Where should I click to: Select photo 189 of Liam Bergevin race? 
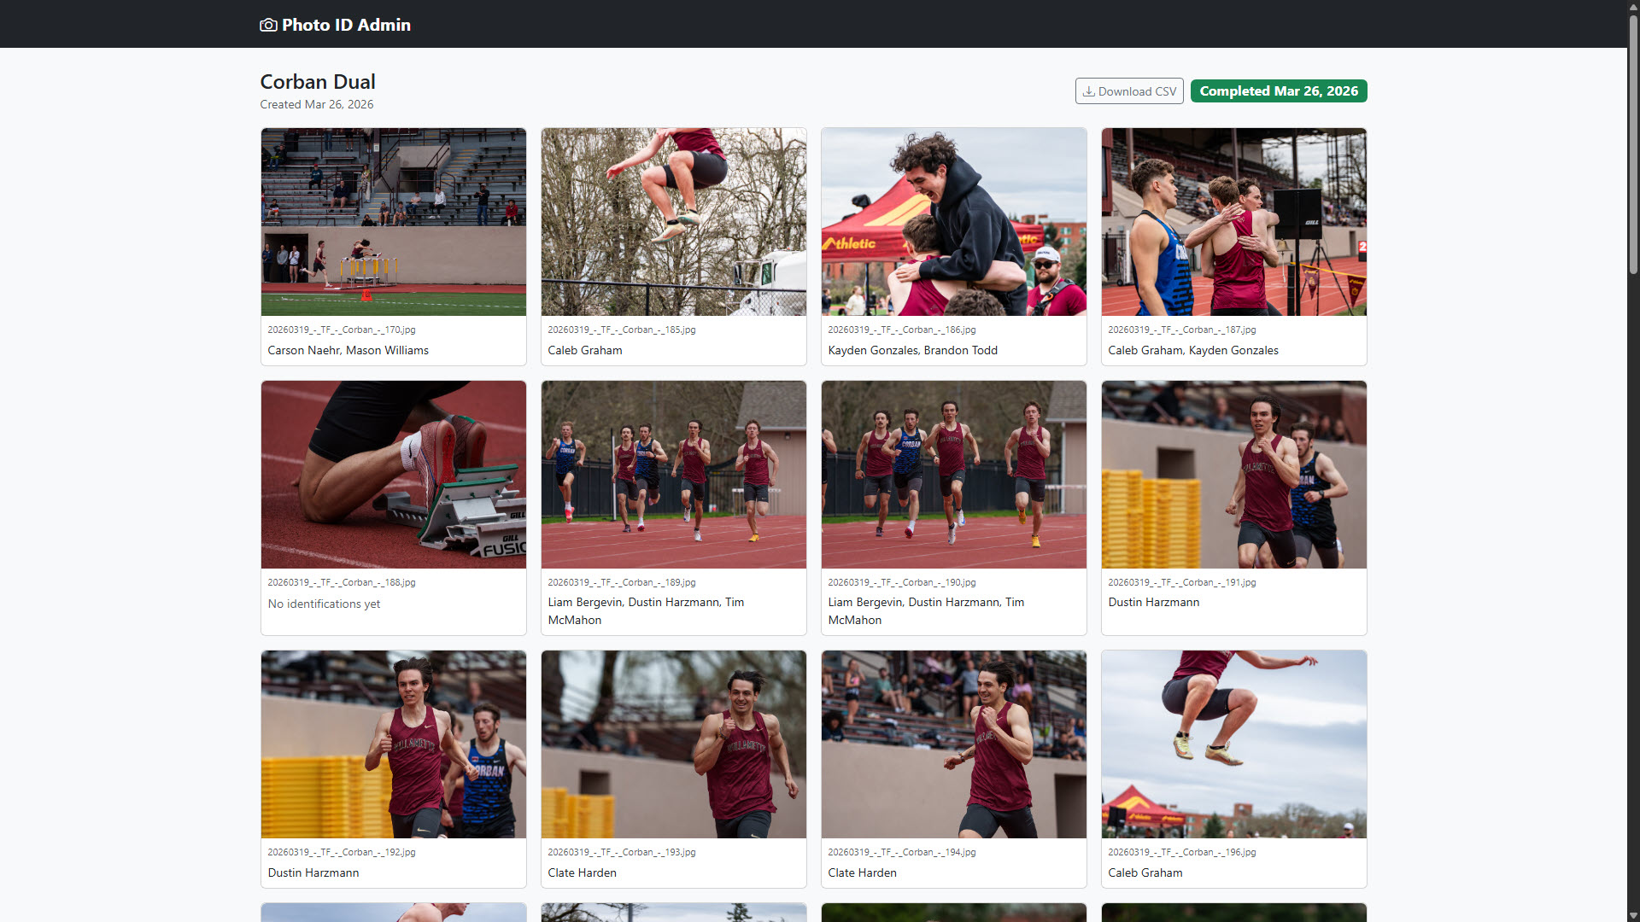[x=673, y=475]
